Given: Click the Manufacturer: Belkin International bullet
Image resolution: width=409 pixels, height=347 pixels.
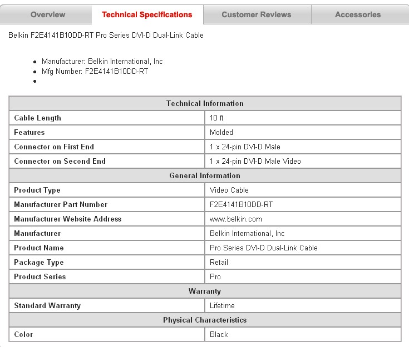Looking at the screenshot, I should (102, 62).
